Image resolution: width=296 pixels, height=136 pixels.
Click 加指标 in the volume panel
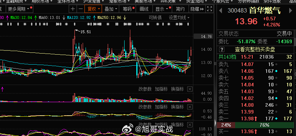pyautogui.click(x=161, y=89)
